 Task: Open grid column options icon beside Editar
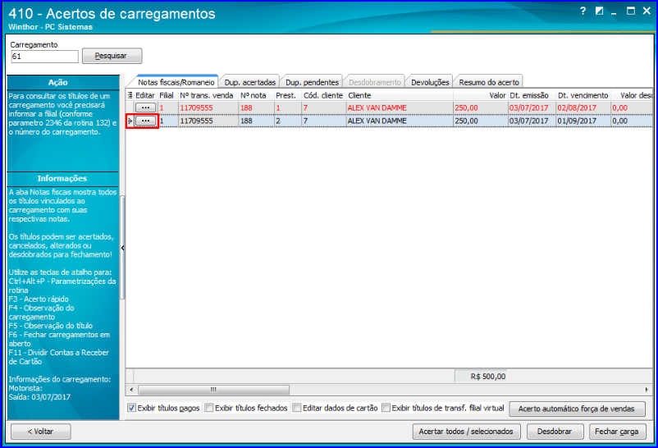(130, 95)
